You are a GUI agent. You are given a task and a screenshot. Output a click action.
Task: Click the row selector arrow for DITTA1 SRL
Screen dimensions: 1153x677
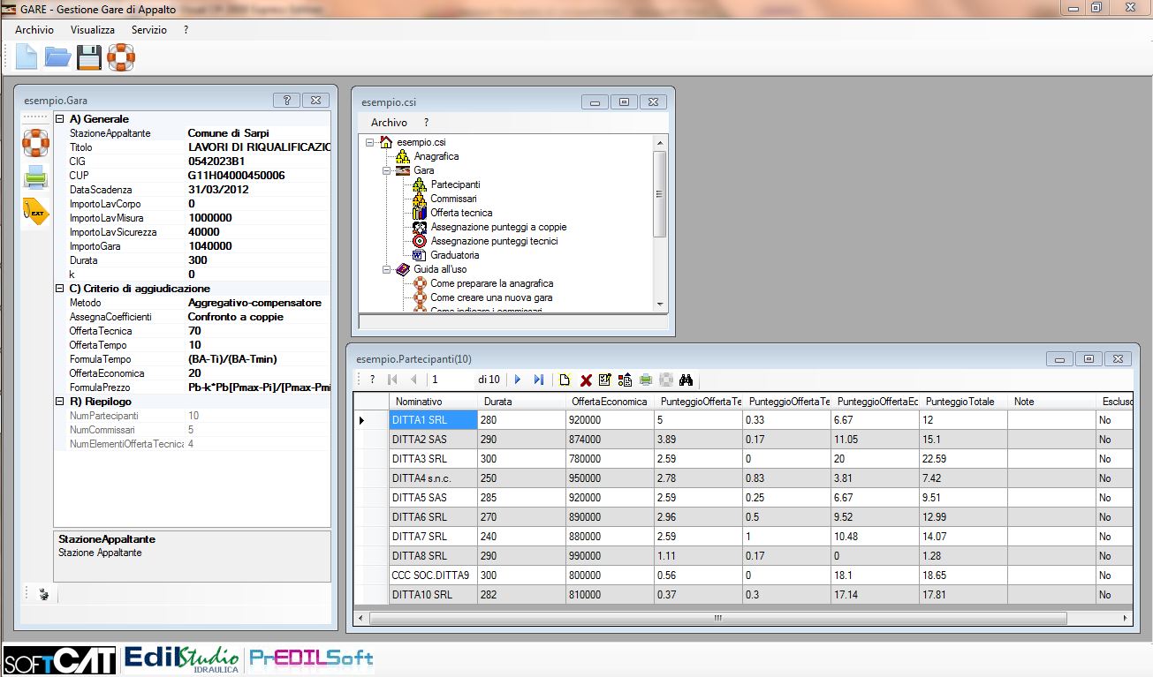371,420
